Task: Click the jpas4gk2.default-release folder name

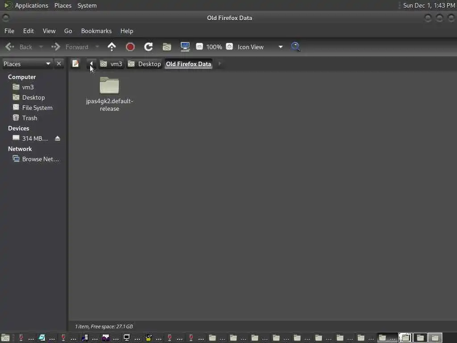Action: click(x=109, y=105)
